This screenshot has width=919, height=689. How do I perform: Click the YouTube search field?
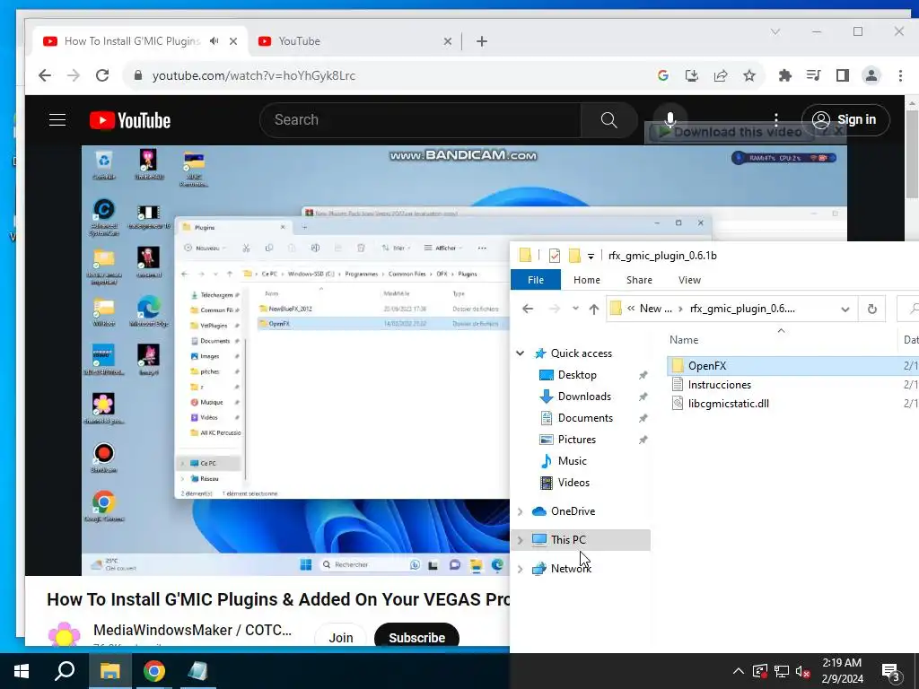[420, 120]
